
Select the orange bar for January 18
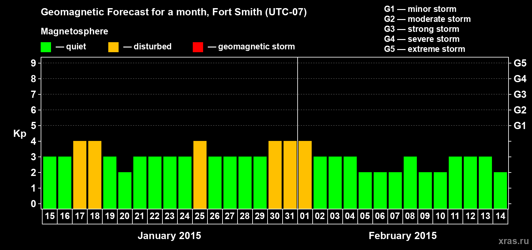pyautogui.click(x=95, y=175)
